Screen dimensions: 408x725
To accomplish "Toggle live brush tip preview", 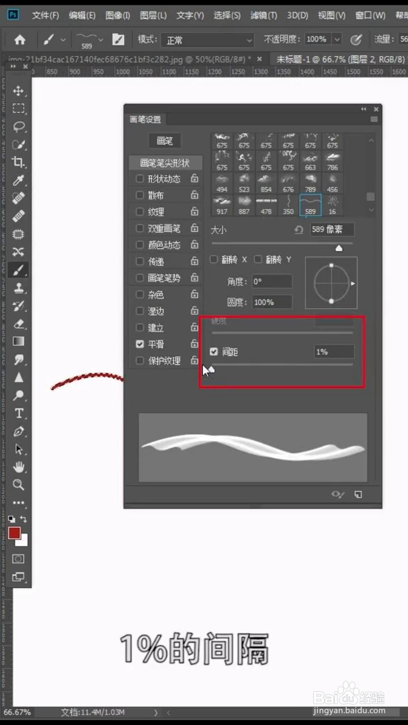I will pyautogui.click(x=338, y=494).
